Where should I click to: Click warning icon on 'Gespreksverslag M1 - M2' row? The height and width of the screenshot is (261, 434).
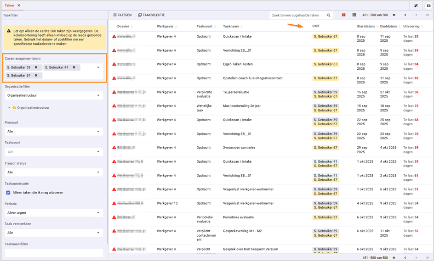(114, 231)
